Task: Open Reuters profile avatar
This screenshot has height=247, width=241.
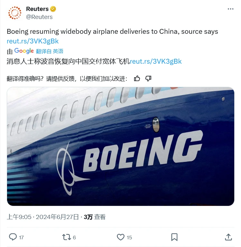Action: (x=15, y=13)
